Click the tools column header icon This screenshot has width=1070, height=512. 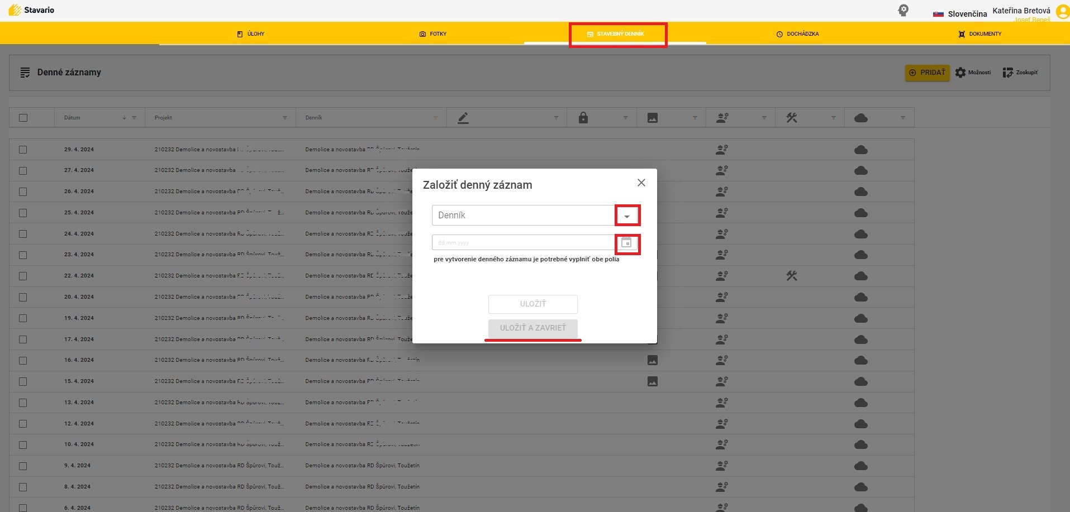(792, 118)
